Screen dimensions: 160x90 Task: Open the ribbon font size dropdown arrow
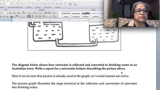[x=7, y=12]
